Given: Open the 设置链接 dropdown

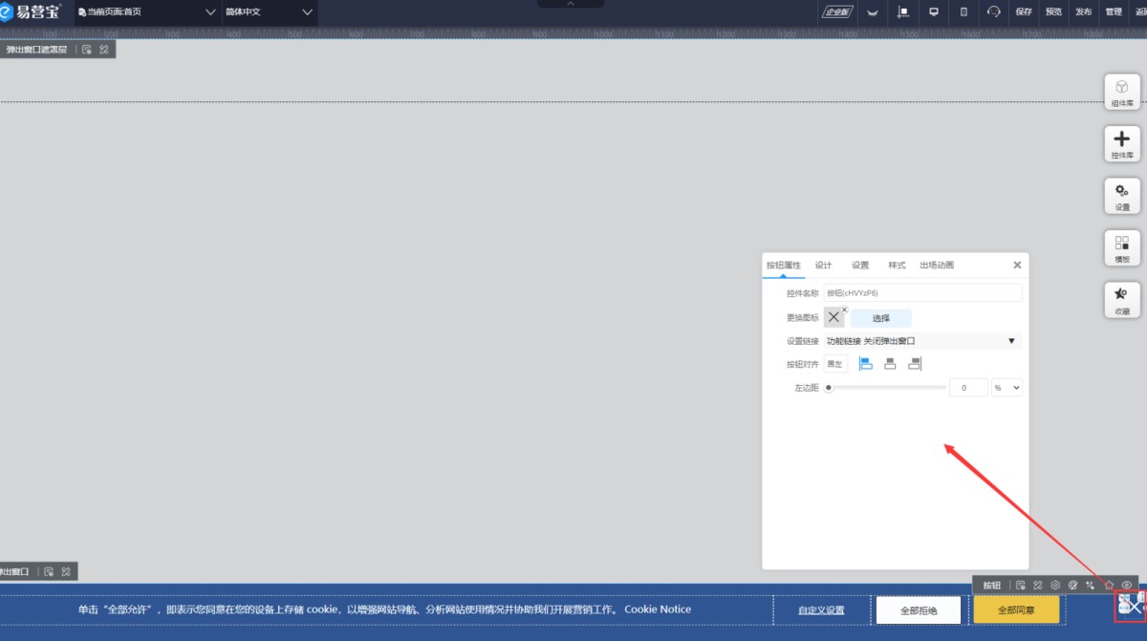Looking at the screenshot, I should (922, 341).
